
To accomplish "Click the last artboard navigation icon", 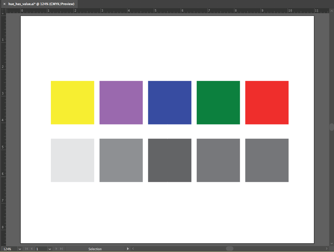I will [61, 249].
